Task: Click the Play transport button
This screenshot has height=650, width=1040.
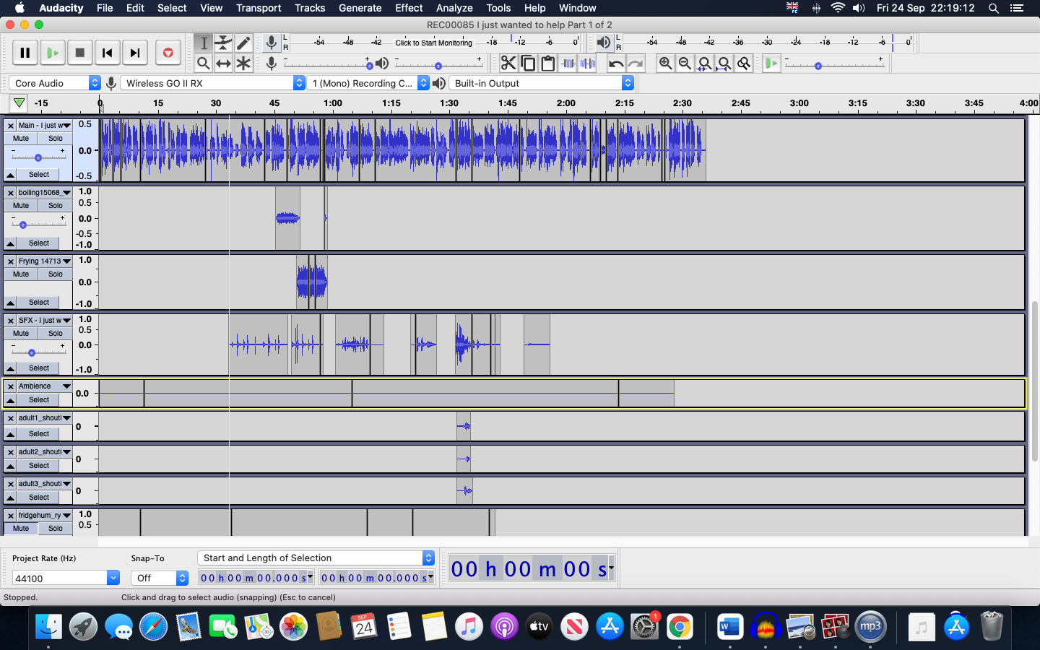Action: 52,53
